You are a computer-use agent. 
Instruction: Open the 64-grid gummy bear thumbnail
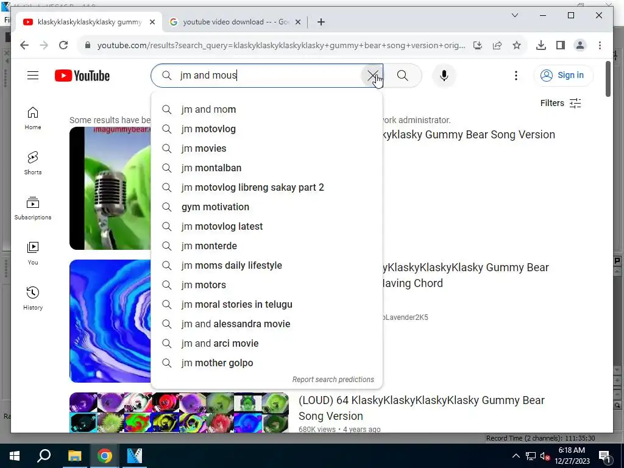[179, 413]
